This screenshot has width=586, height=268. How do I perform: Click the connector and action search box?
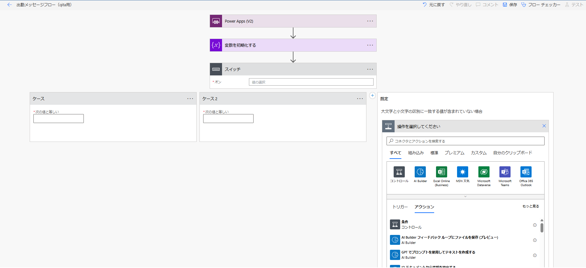tap(465, 141)
